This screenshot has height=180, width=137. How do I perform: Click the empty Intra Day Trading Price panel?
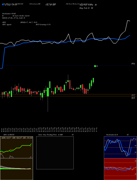tap(55, 153)
